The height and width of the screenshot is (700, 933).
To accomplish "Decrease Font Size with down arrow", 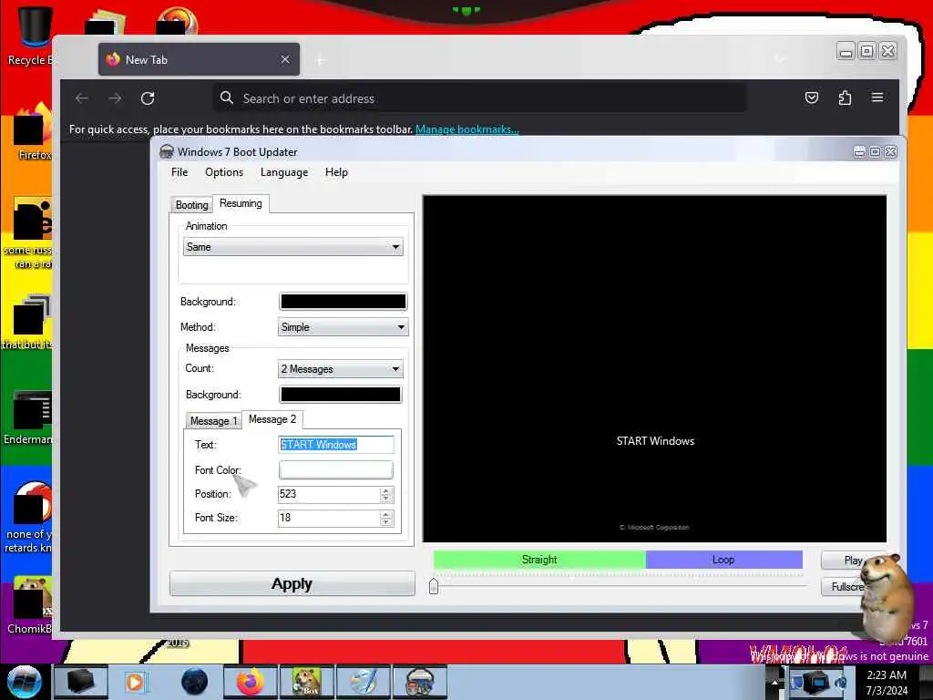I will click(386, 522).
